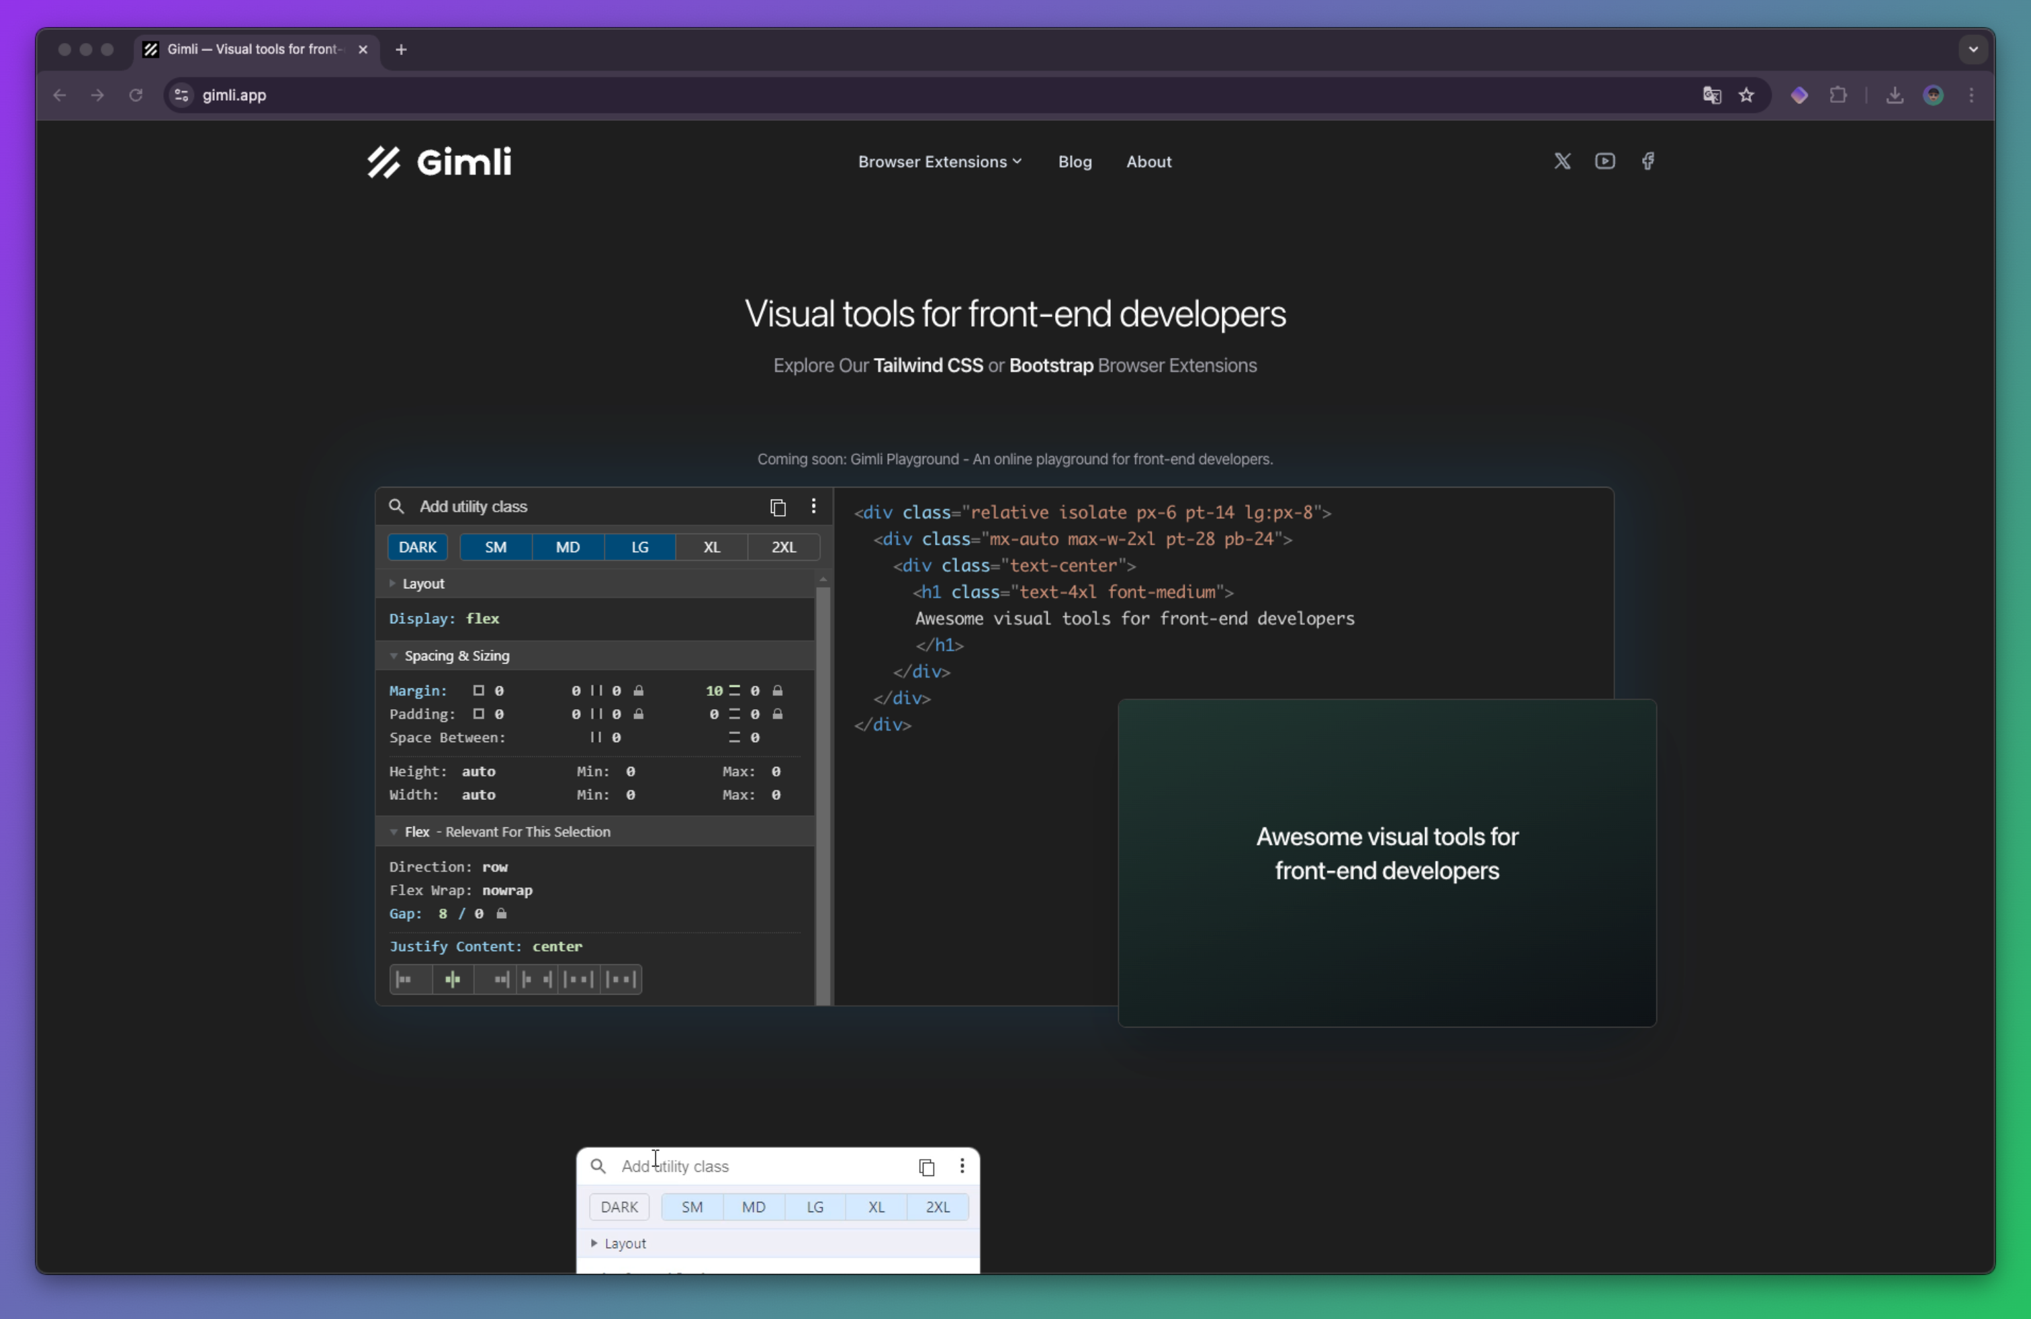The height and width of the screenshot is (1319, 2031).
Task: Click the search icon in light panel
Action: 598,1167
